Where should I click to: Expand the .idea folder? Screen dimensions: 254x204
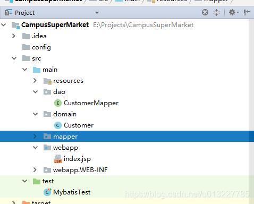point(14,36)
